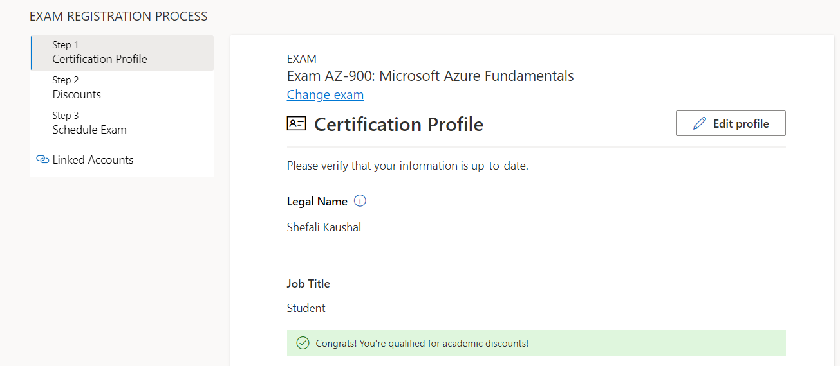
Task: Click the verify your information up-to-date text
Action: pos(407,166)
